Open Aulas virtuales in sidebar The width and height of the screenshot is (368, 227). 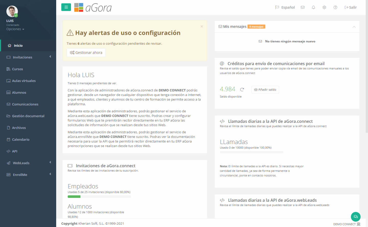click(x=28, y=81)
